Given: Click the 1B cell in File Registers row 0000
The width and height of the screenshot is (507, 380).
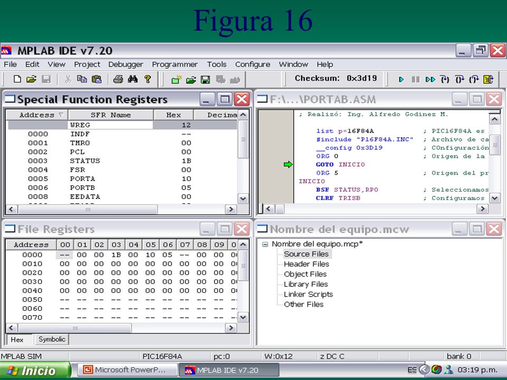Looking at the screenshot, I should pyautogui.click(x=116, y=254).
